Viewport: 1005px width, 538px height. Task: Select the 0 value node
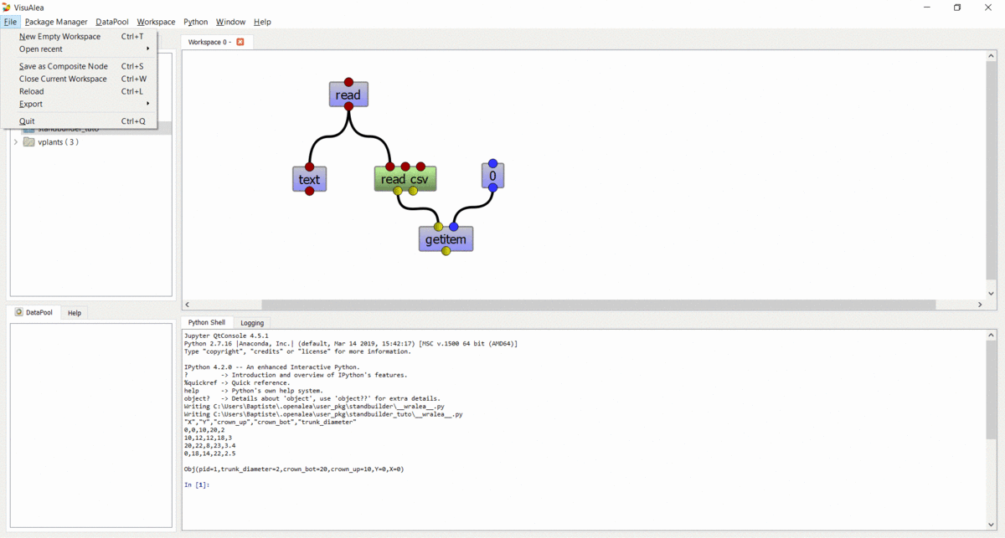(492, 176)
